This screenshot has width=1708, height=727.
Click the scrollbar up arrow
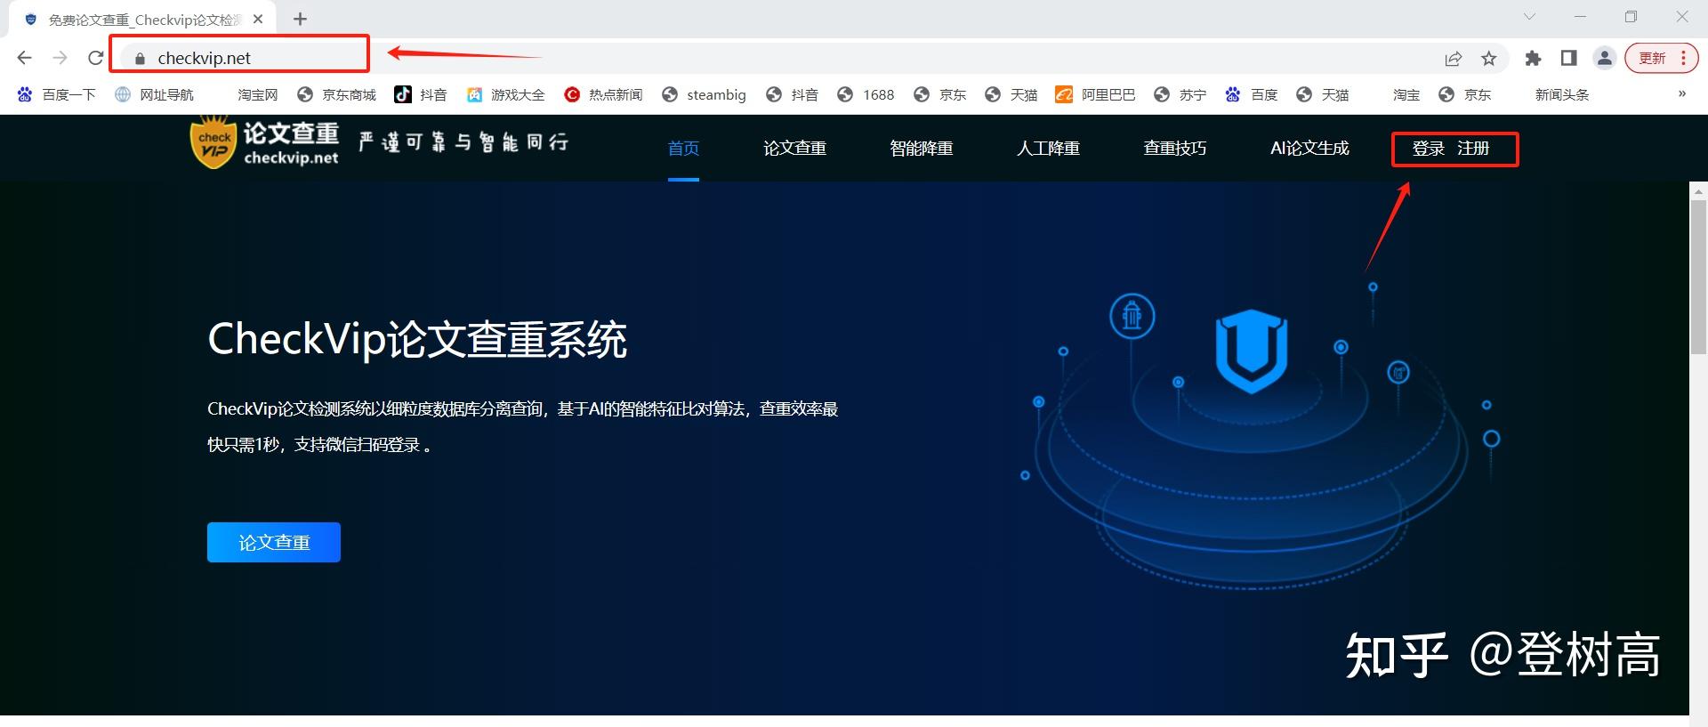(x=1698, y=191)
